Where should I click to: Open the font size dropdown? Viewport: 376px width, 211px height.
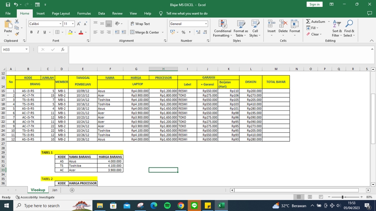[x=73, y=24]
